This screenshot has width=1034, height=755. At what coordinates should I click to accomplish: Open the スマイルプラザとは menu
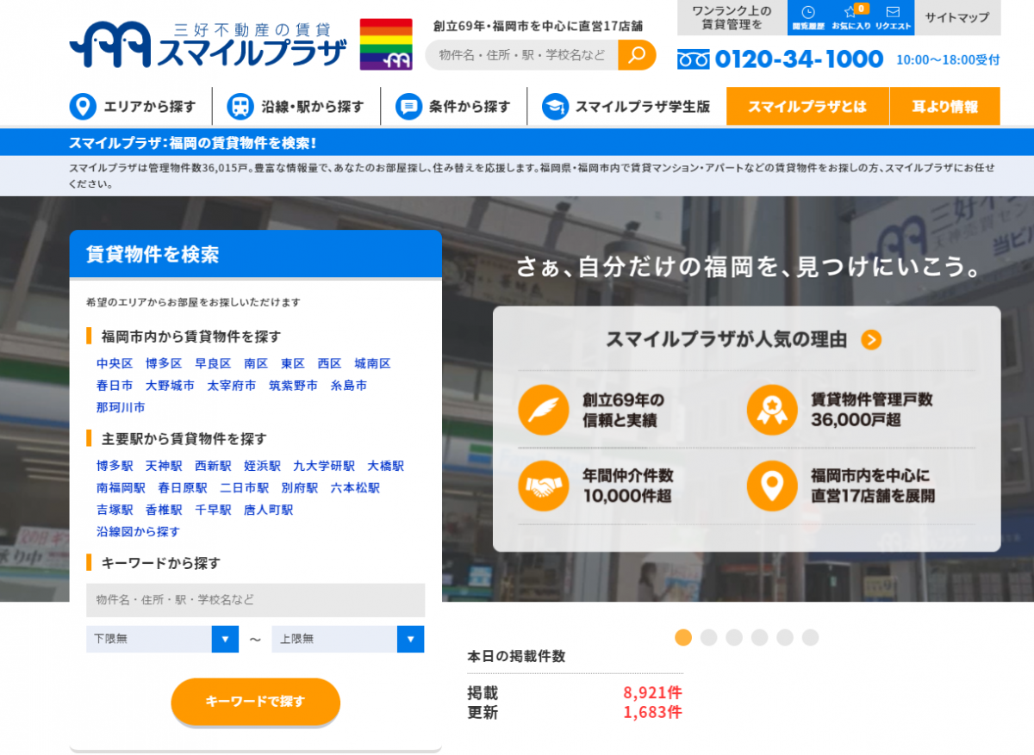tap(807, 107)
